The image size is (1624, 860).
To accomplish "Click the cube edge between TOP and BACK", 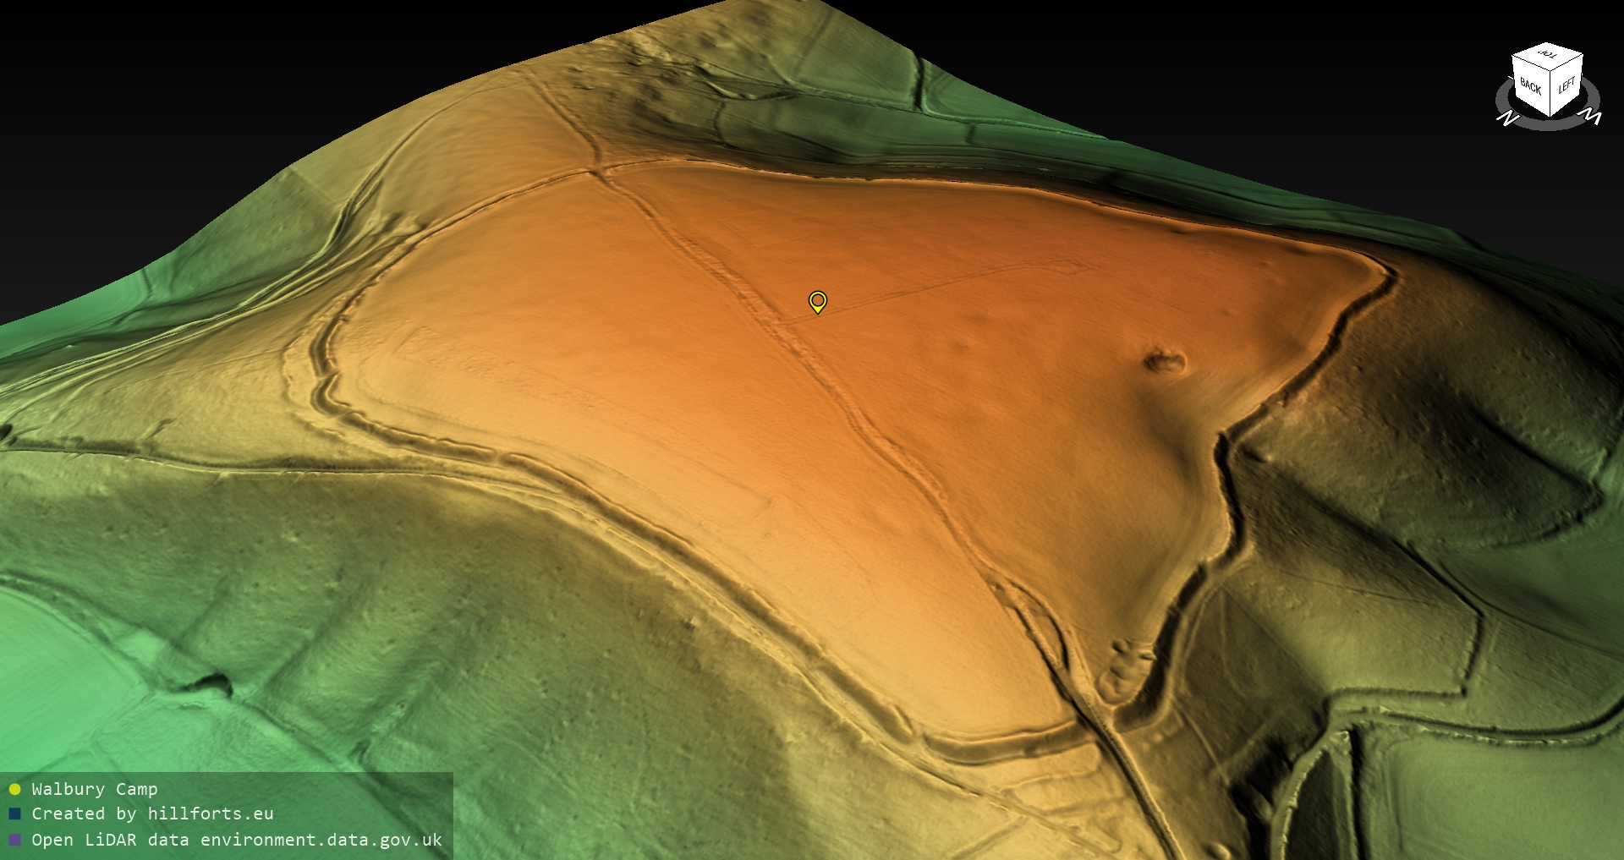I will click(1530, 62).
